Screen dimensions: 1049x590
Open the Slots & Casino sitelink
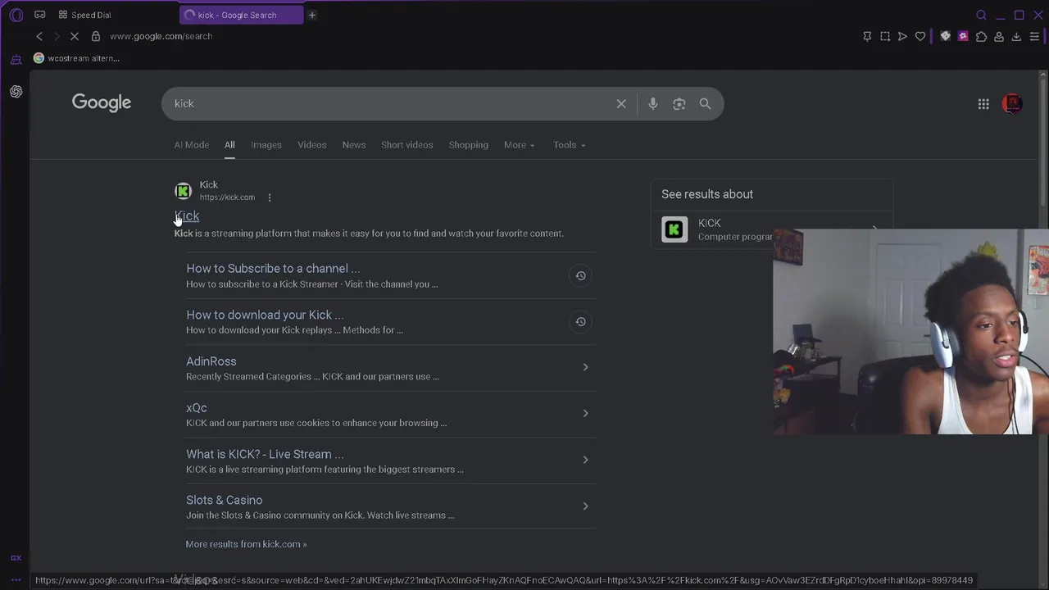224,500
